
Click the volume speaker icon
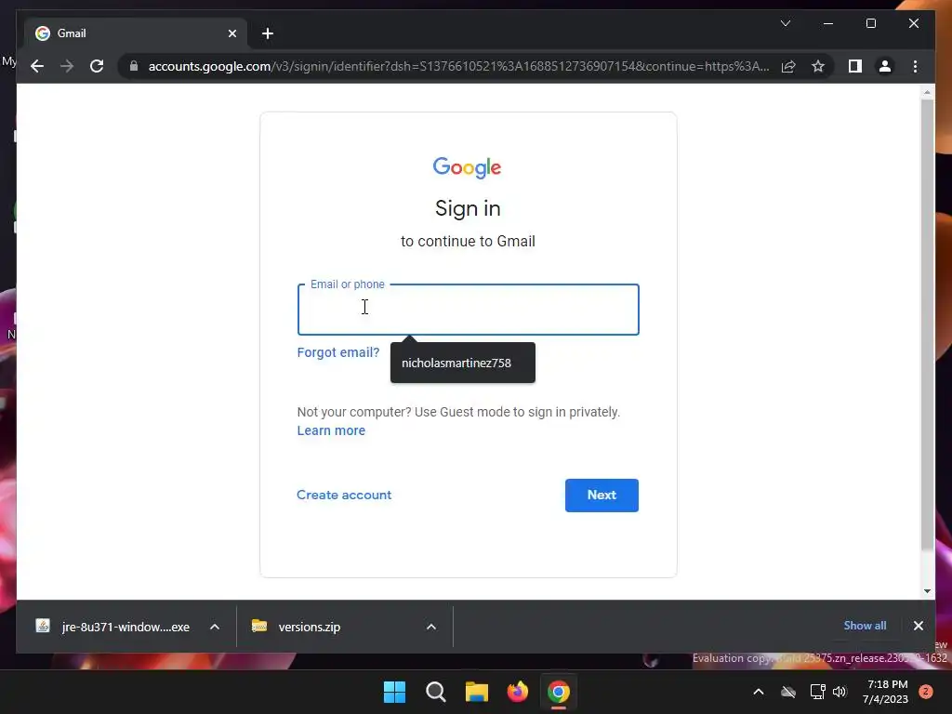[x=840, y=692]
